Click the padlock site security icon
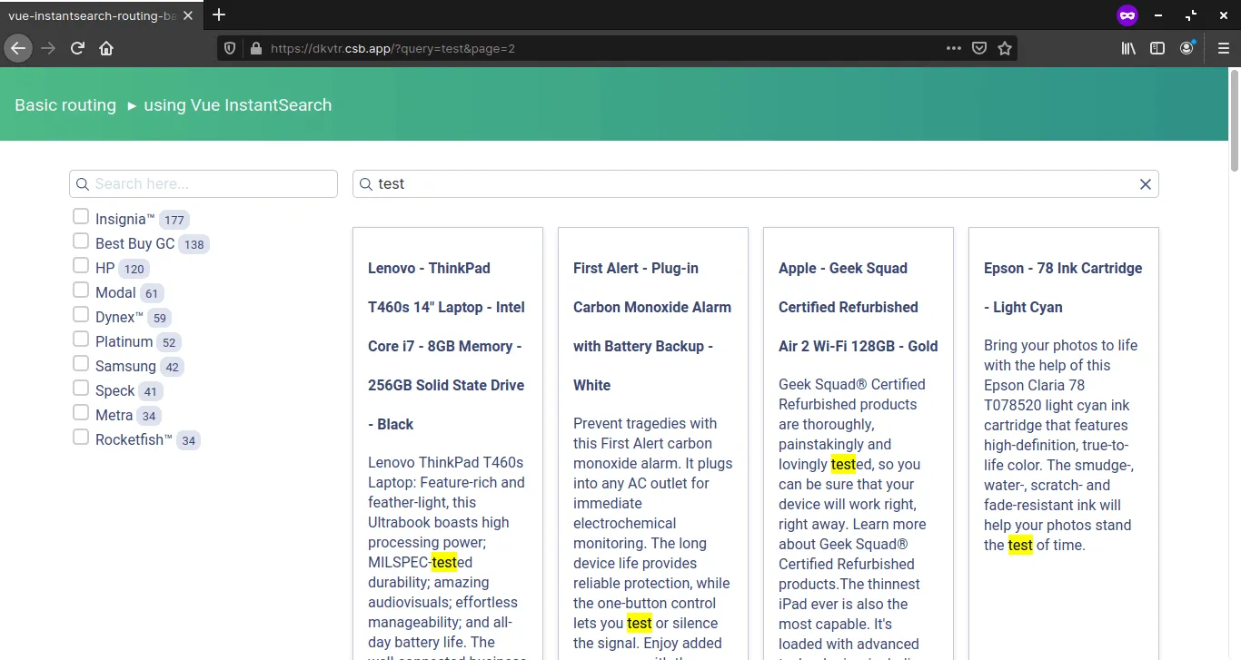The width and height of the screenshot is (1241, 660). pos(255,48)
